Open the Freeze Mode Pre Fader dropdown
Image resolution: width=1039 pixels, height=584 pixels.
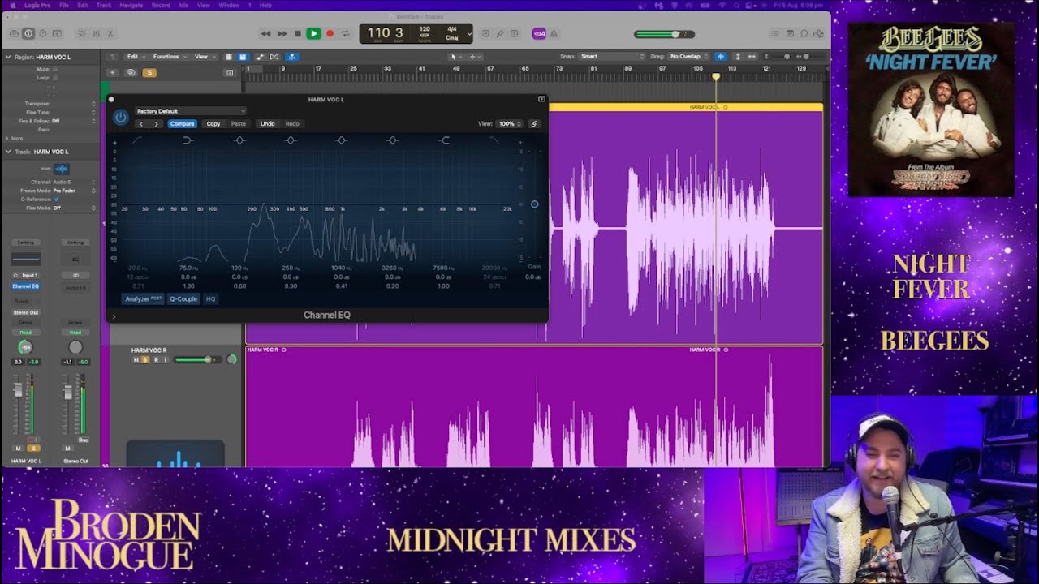click(74, 191)
